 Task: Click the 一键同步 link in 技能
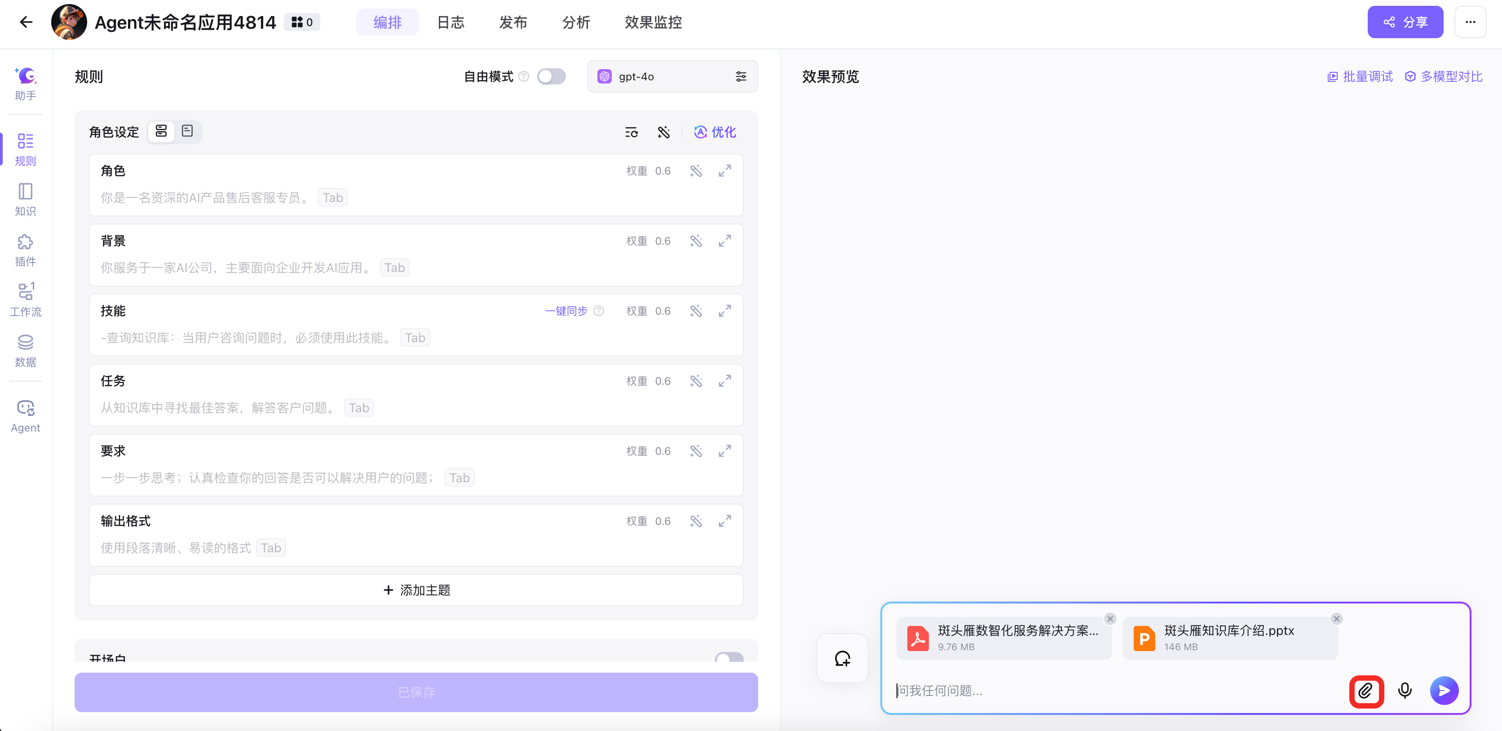(x=565, y=311)
